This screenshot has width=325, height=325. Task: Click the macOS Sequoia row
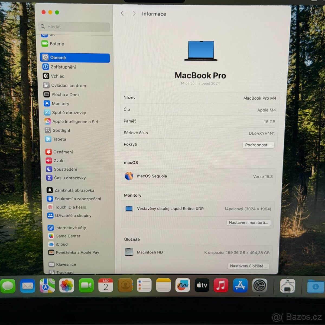pyautogui.click(x=199, y=176)
